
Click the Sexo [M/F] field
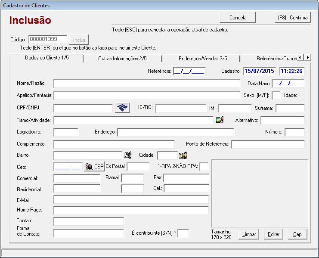(x=276, y=95)
